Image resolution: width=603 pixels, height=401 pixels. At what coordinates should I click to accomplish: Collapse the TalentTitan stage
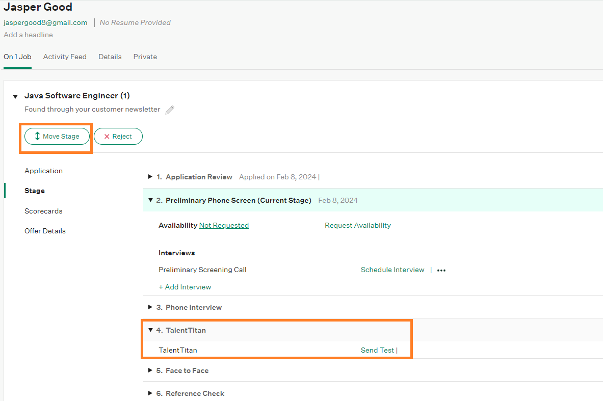tap(150, 330)
